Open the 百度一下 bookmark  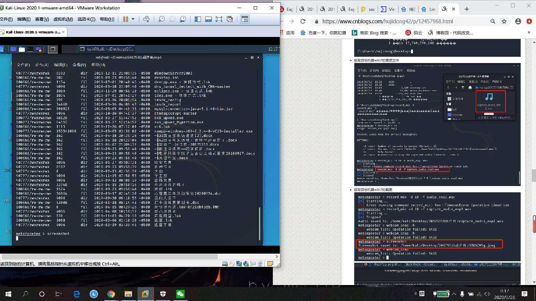(323, 33)
